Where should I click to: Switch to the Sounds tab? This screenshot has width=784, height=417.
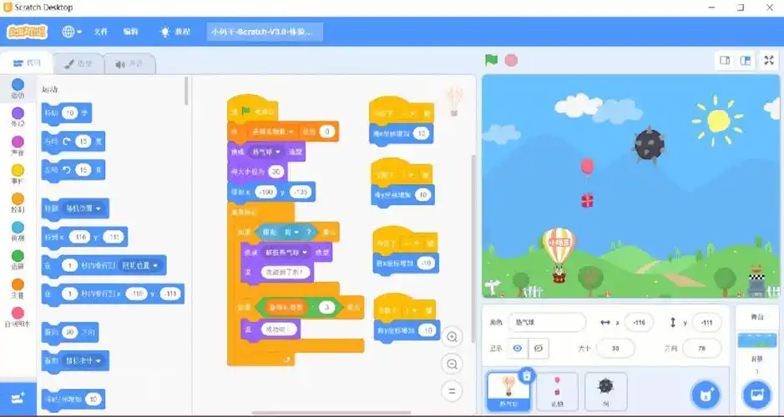click(129, 64)
